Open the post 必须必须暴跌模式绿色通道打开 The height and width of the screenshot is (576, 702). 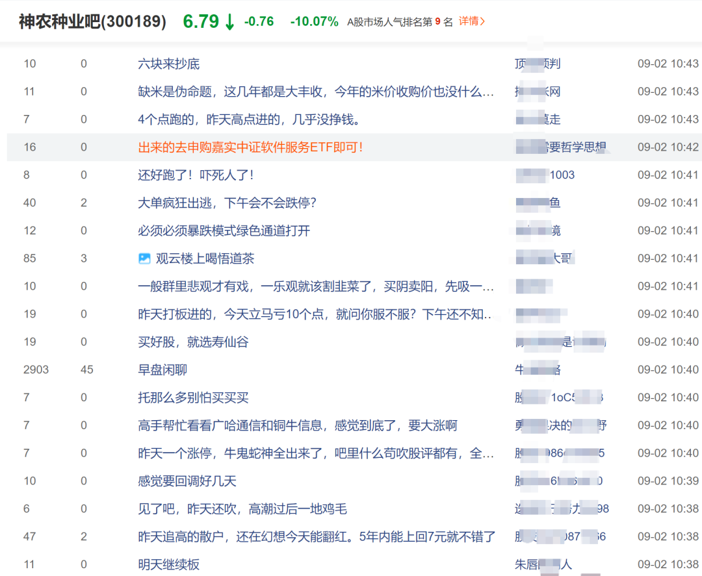click(224, 231)
